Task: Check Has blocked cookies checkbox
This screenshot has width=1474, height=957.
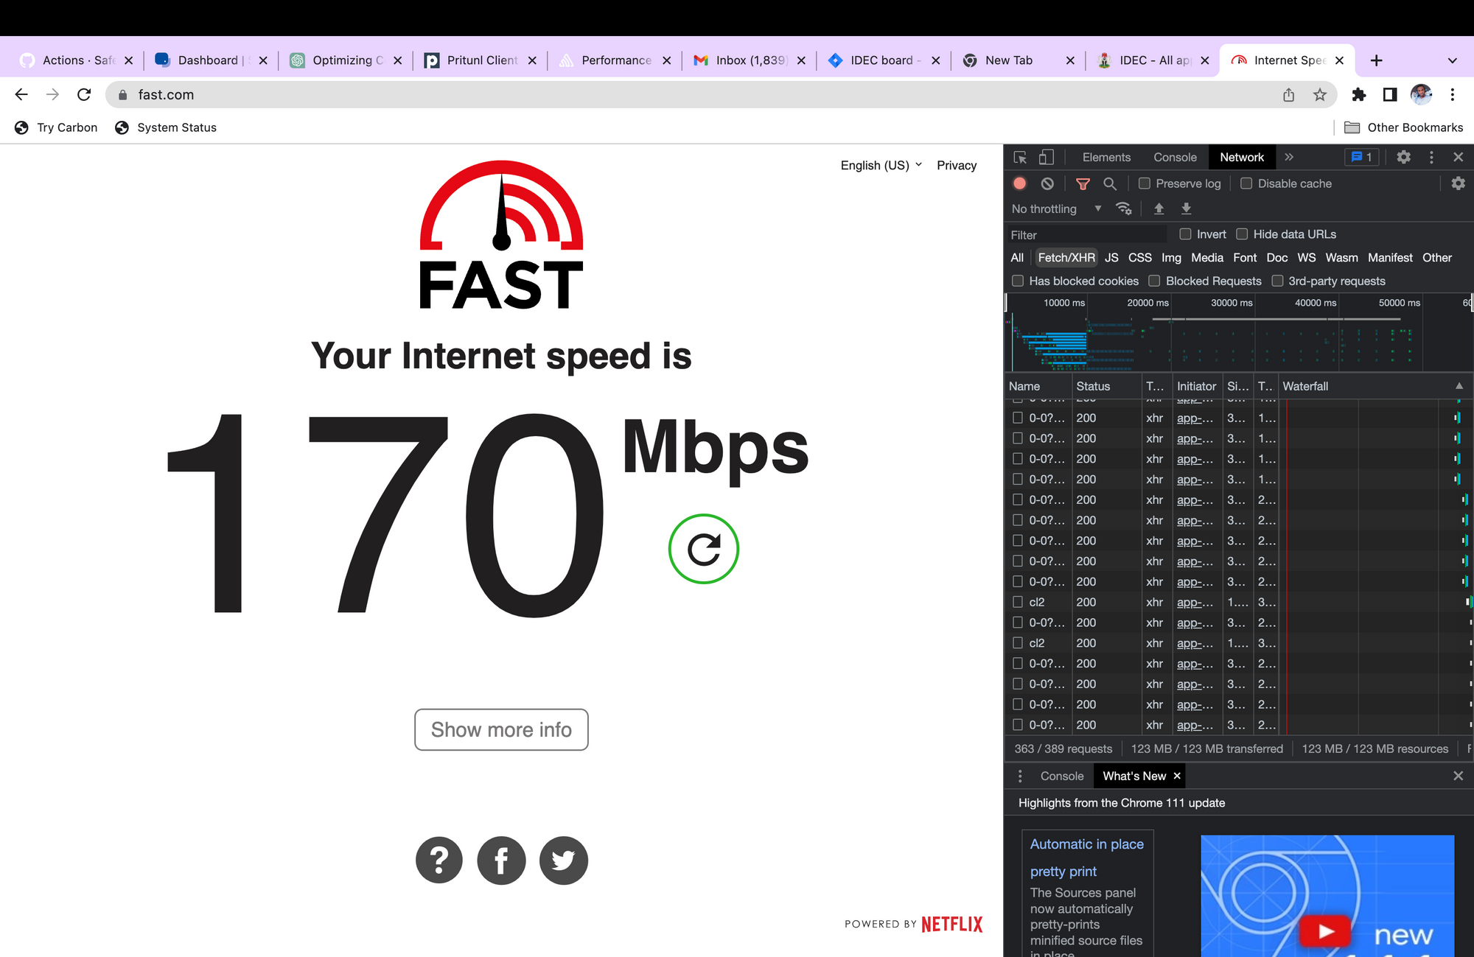Action: click(x=1018, y=281)
